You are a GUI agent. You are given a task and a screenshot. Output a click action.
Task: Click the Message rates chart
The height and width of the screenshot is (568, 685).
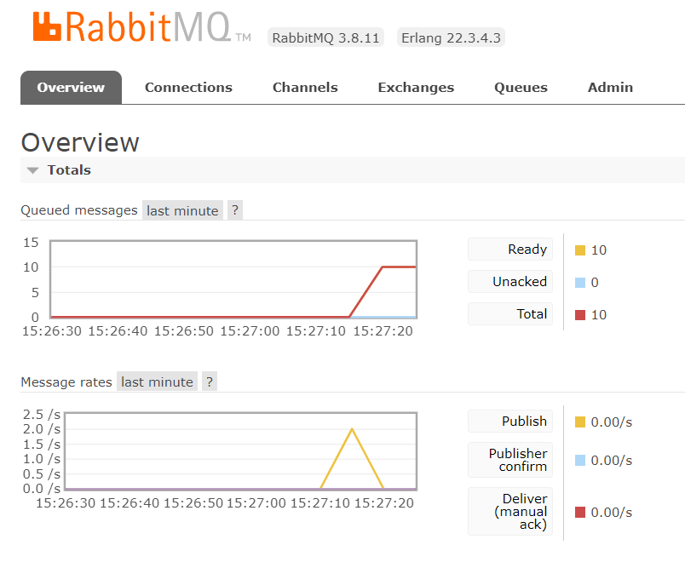241,451
